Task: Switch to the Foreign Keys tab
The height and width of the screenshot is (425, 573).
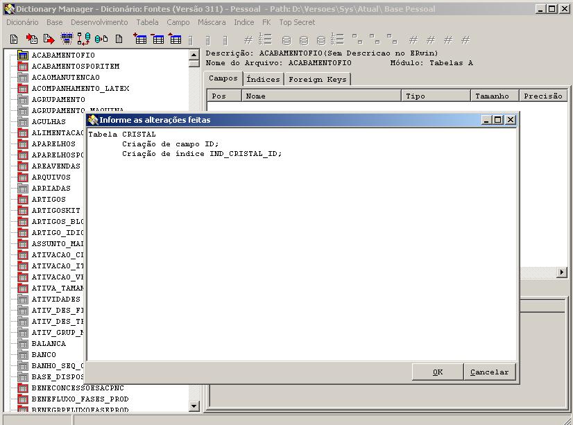Action: [316, 79]
